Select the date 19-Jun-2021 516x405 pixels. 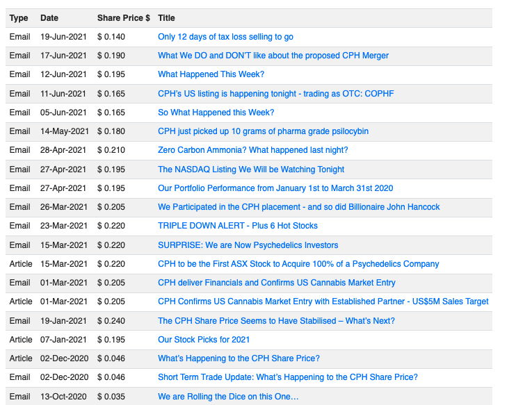coord(63,37)
